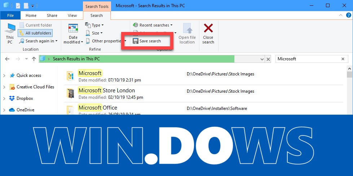Open the Customize Quick Access Toolbar arrow
This screenshot has width=353, height=176.
tap(33, 6)
